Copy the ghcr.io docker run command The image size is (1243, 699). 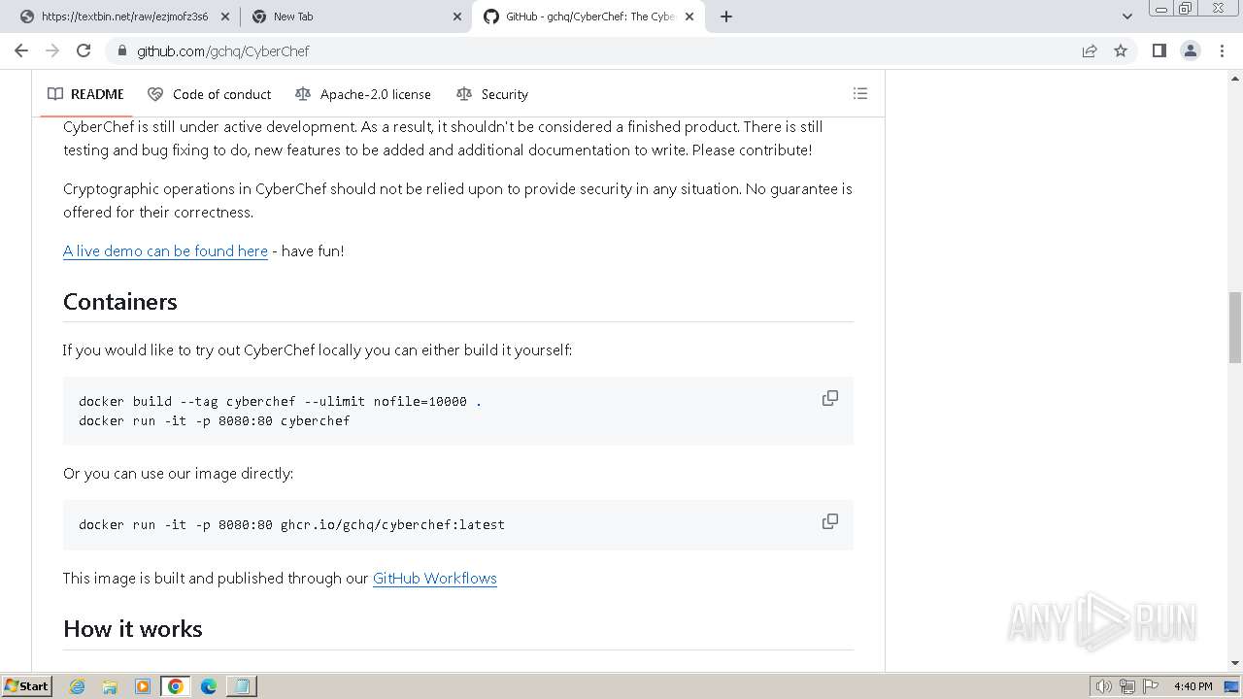(830, 521)
